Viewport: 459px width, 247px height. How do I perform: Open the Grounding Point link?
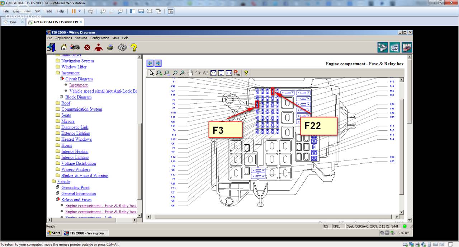point(75,188)
